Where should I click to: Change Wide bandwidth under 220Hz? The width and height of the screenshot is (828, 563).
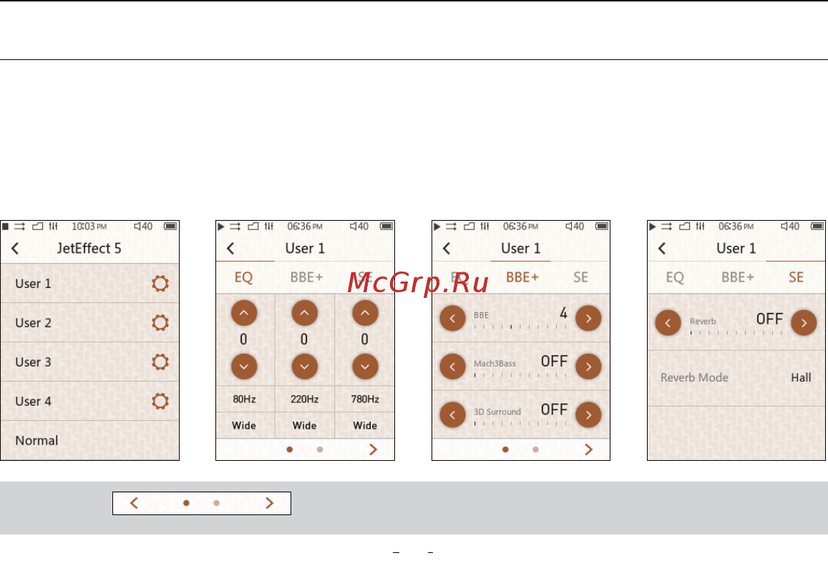[305, 425]
